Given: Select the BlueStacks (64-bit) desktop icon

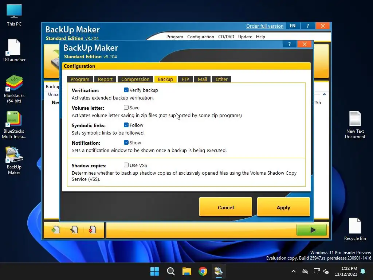Looking at the screenshot, I should 14,89.
